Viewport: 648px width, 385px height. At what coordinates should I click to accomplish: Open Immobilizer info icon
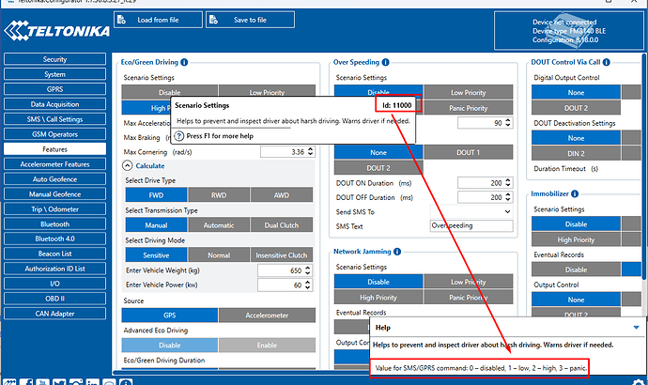coord(575,193)
